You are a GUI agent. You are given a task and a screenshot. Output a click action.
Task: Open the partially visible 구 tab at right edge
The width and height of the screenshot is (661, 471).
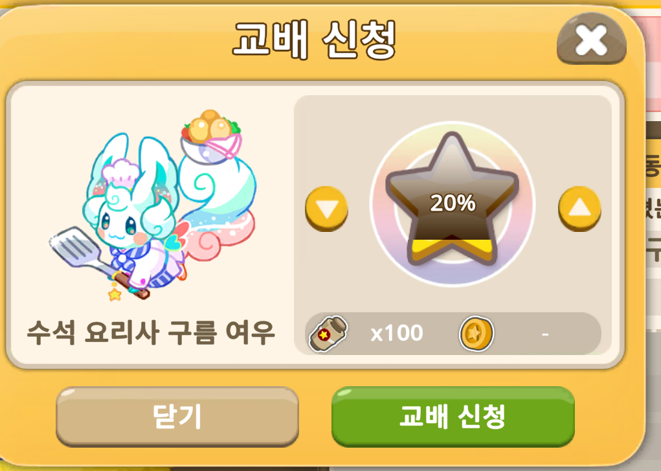pyautogui.click(x=653, y=250)
